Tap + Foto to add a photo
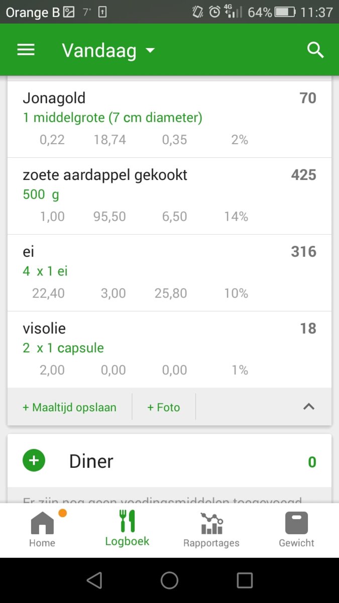339x603 pixels. point(164,408)
